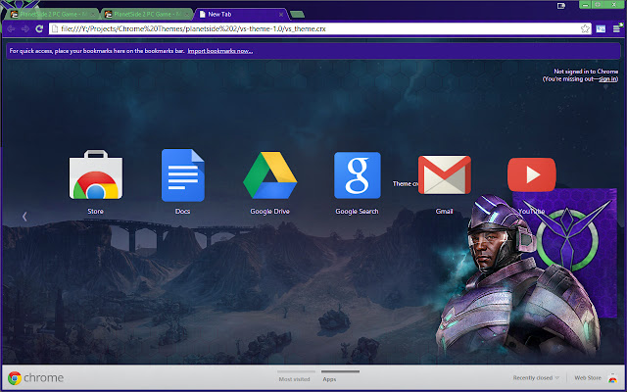Click the Google Drive label text
This screenshot has height=392, width=627.
coord(270,212)
